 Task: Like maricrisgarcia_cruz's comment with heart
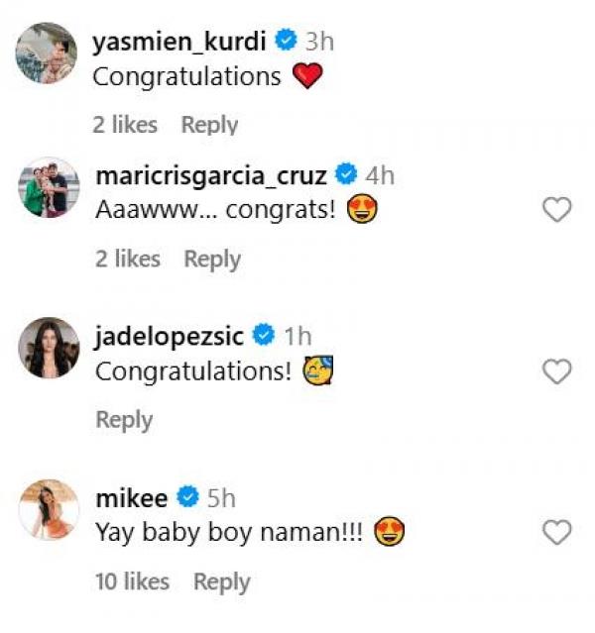point(558,209)
